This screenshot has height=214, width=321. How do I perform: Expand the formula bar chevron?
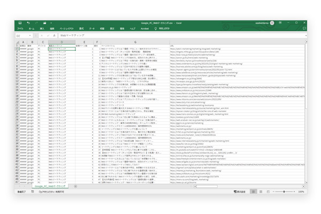click(306, 36)
